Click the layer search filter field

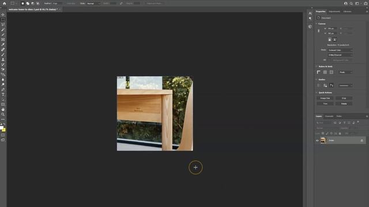[x=323, y=122]
